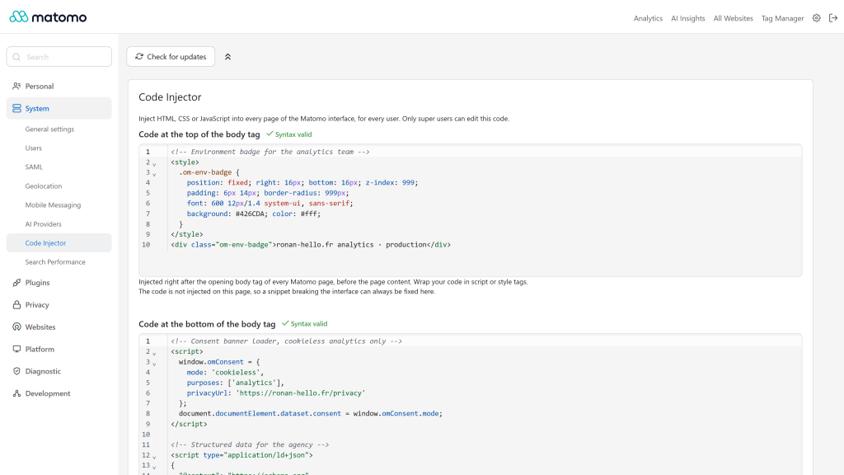Open Tag Manager in the top navigation

[x=783, y=18]
